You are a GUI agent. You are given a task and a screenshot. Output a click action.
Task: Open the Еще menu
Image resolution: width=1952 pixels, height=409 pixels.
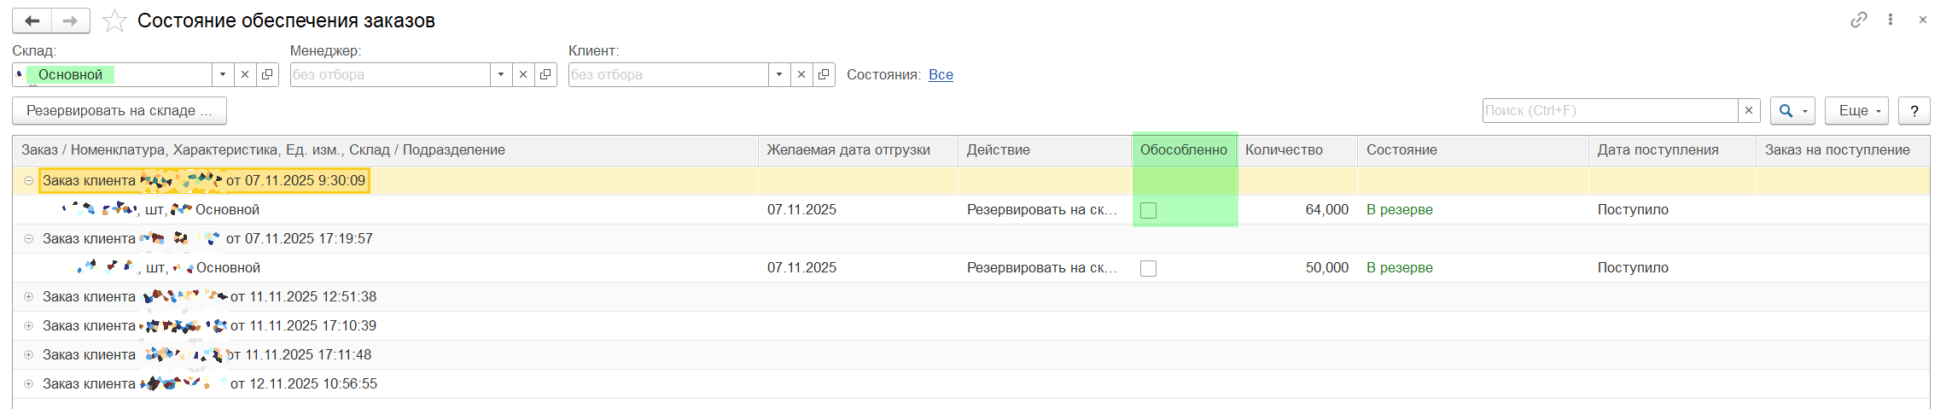[x=1856, y=111]
